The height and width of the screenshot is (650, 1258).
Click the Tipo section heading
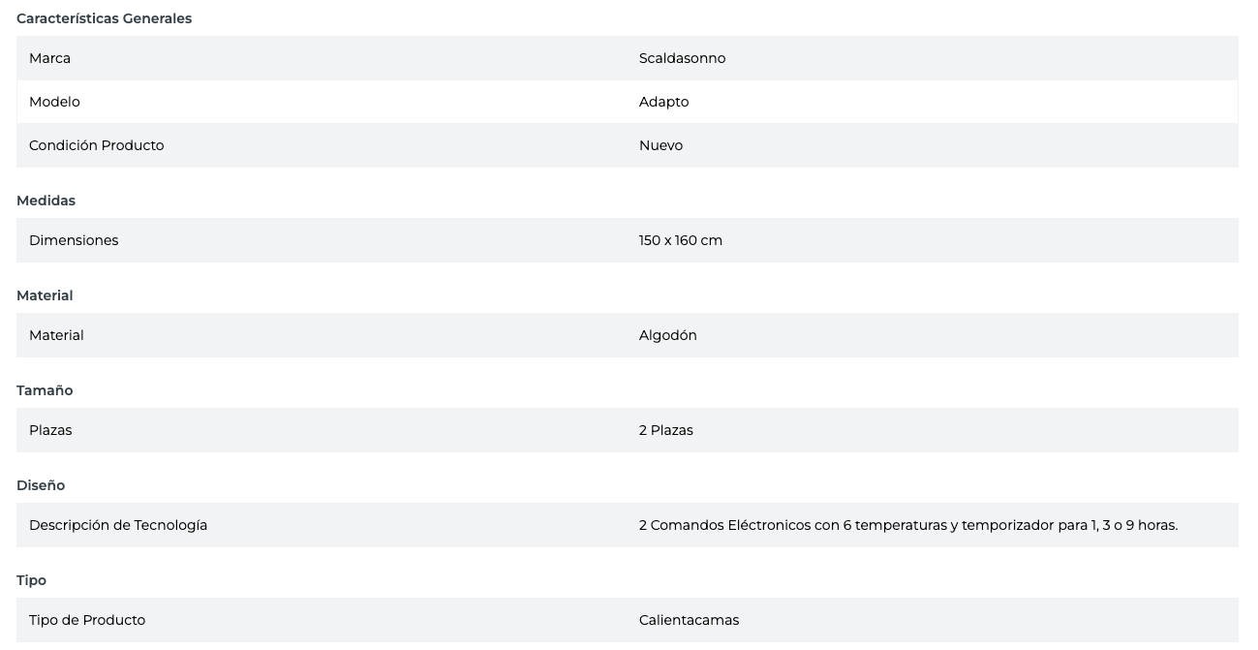(31, 580)
